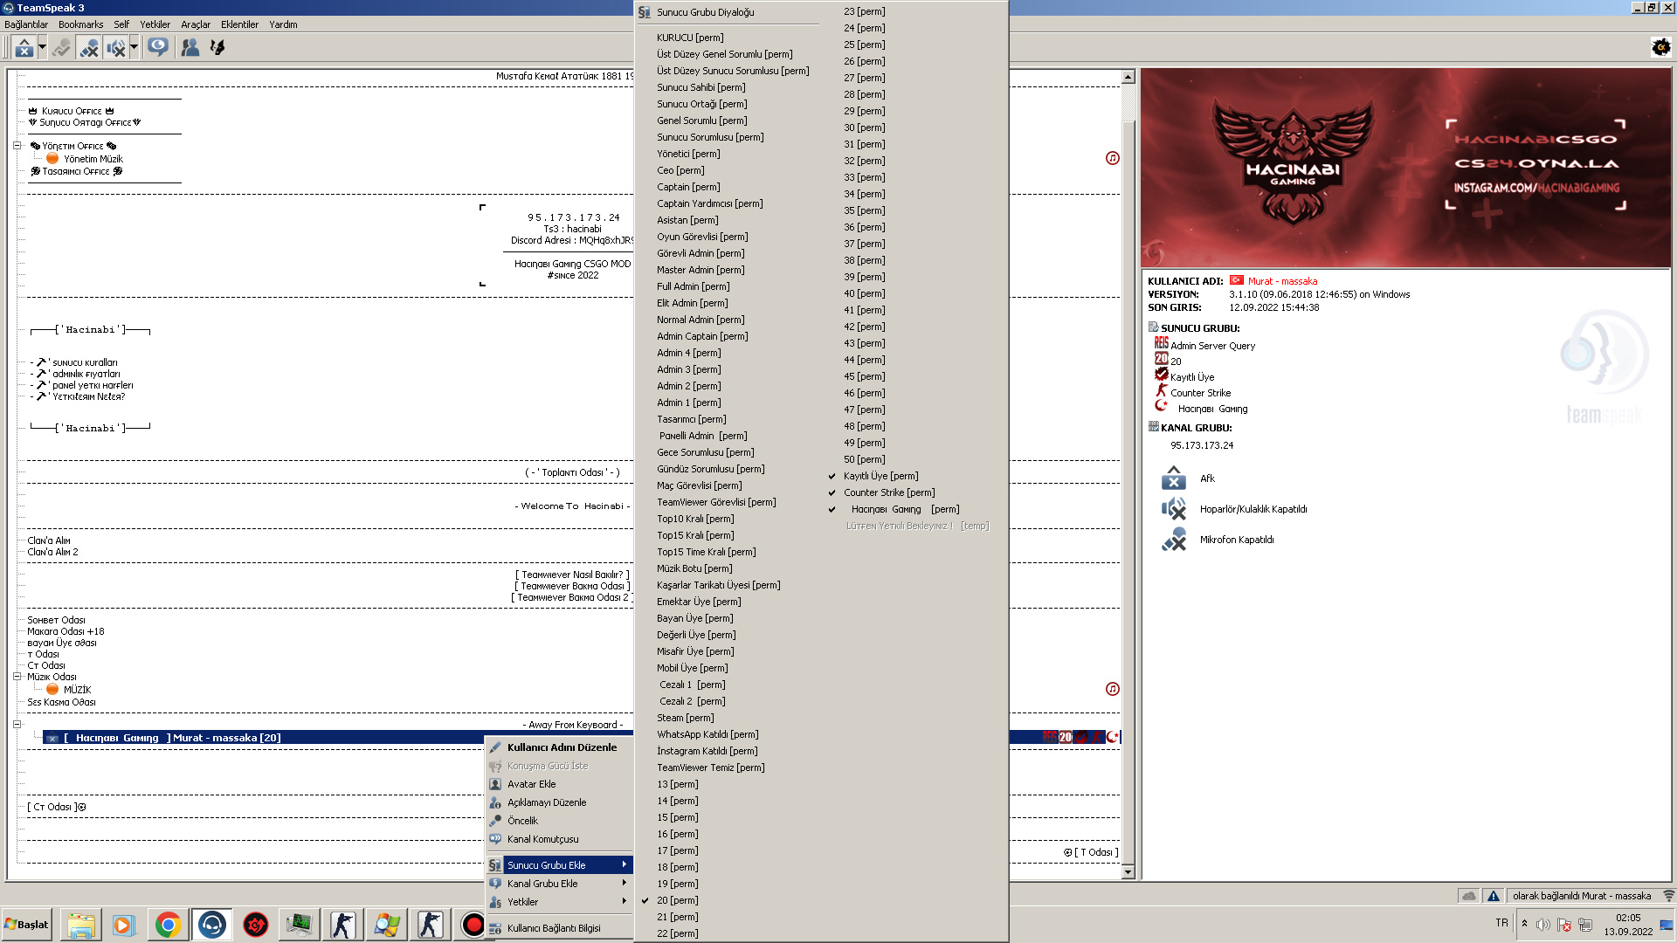Click the Turkish flag next to Murat - massaka

tap(1237, 280)
